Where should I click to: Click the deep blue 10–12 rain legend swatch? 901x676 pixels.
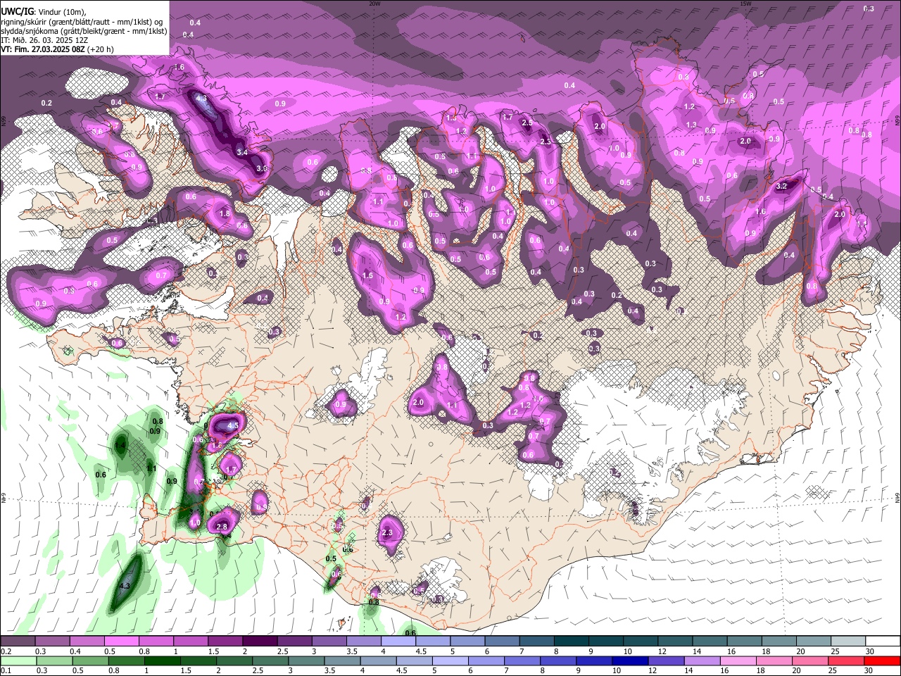[x=629, y=661]
